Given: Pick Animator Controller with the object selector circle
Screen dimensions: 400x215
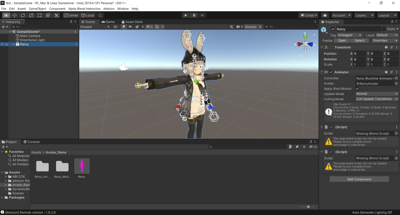Looking at the screenshot, I should (396, 78).
